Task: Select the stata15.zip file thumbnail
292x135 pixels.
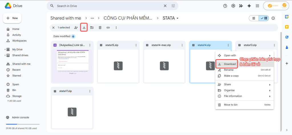Action: [x=118, y=66]
